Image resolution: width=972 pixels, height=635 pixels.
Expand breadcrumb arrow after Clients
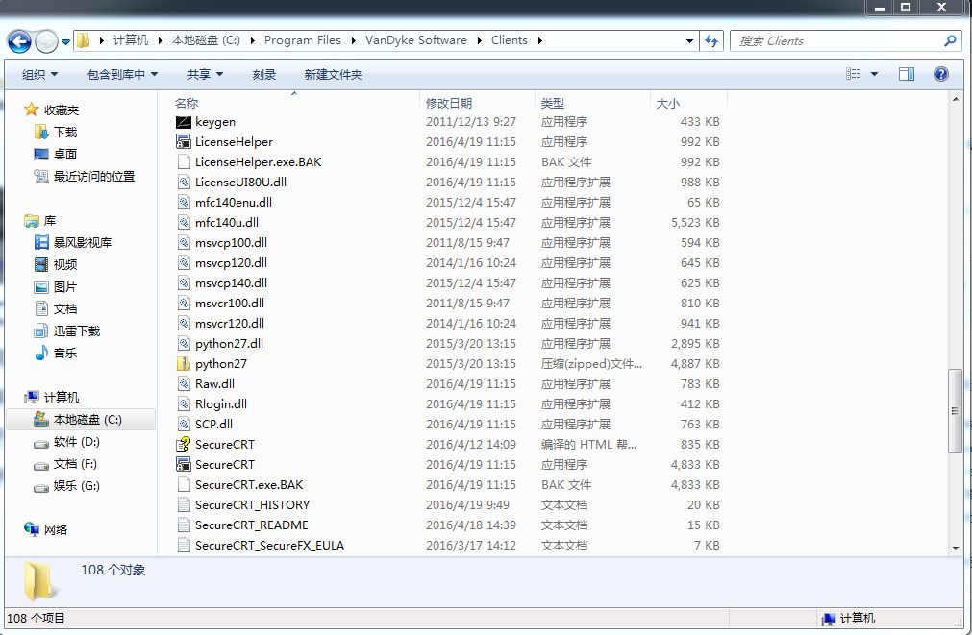540,41
